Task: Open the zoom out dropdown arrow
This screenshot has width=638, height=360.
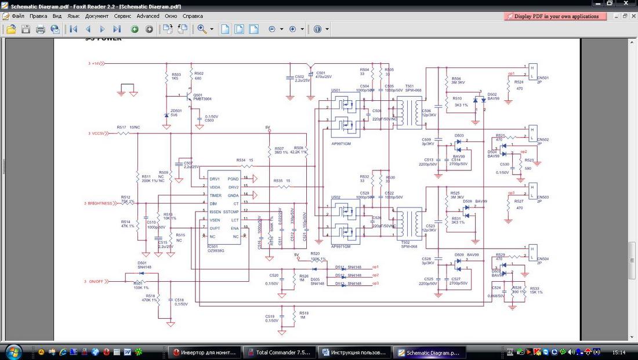Action: click(281, 29)
